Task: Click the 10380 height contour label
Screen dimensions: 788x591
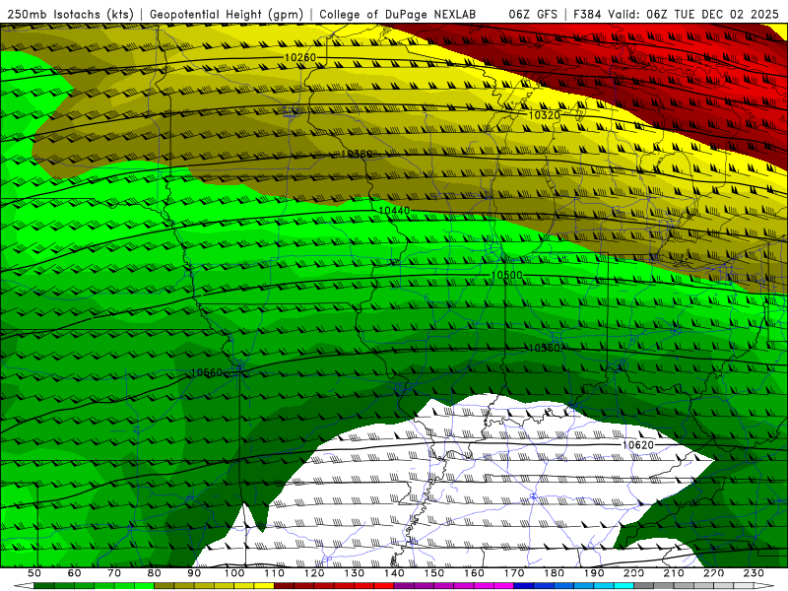Action: pyautogui.click(x=357, y=154)
